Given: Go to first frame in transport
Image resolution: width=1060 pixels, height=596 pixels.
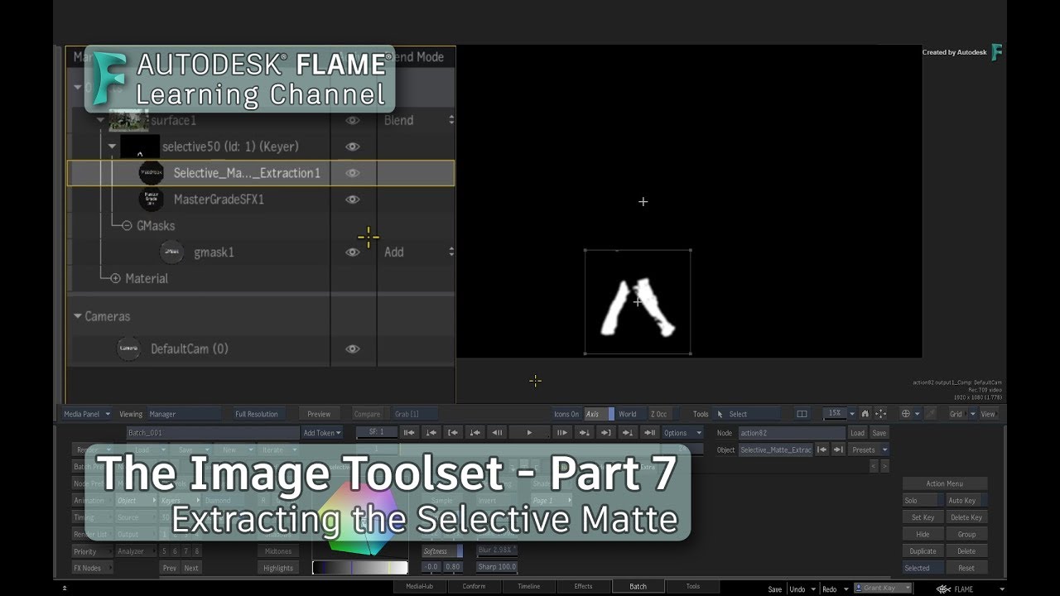Looking at the screenshot, I should [409, 432].
